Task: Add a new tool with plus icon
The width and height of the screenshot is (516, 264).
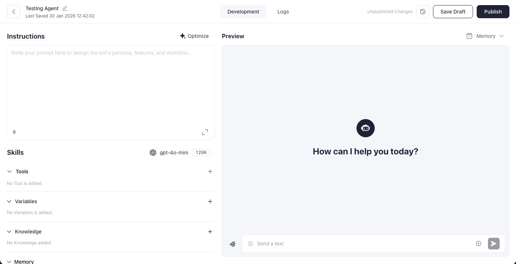Action: [x=210, y=172]
